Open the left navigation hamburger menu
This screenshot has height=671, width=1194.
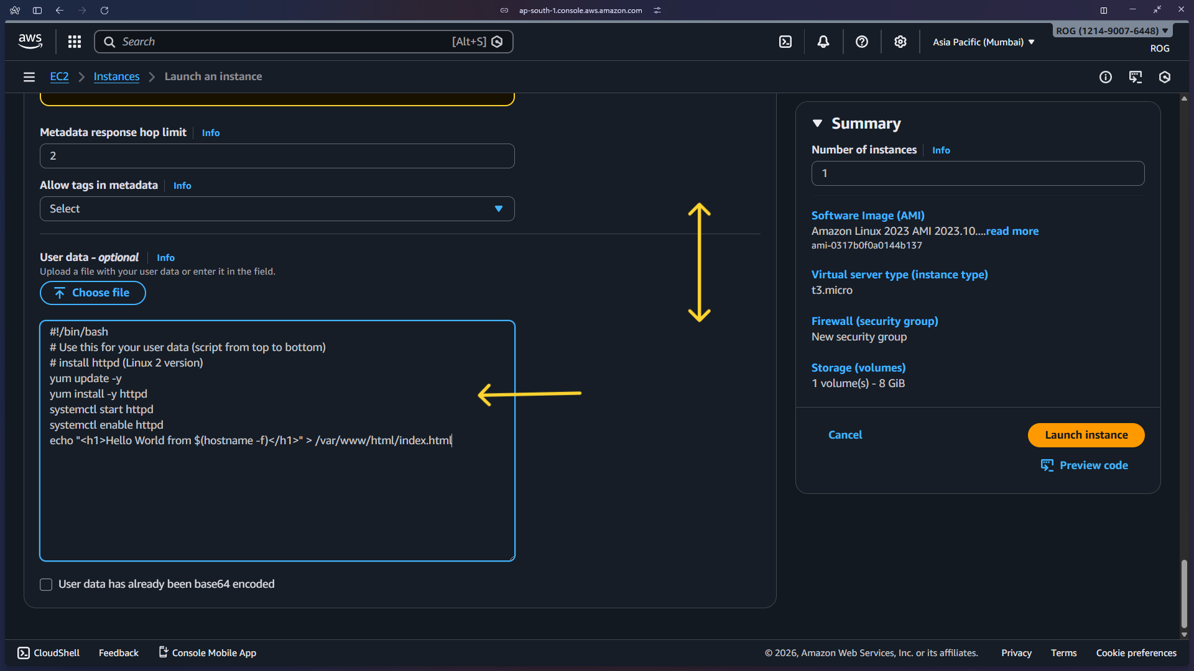29,76
